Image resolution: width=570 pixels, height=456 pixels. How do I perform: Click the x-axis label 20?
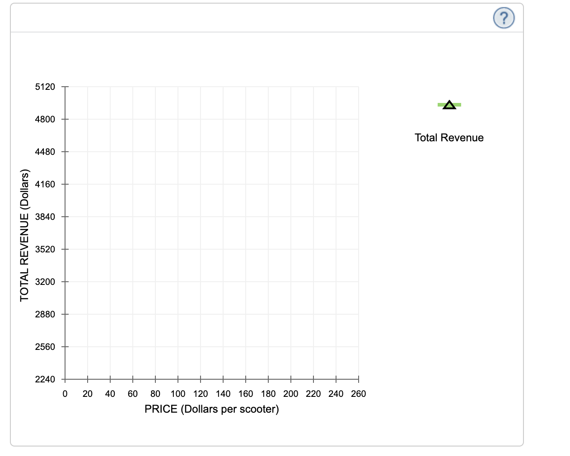coord(88,394)
